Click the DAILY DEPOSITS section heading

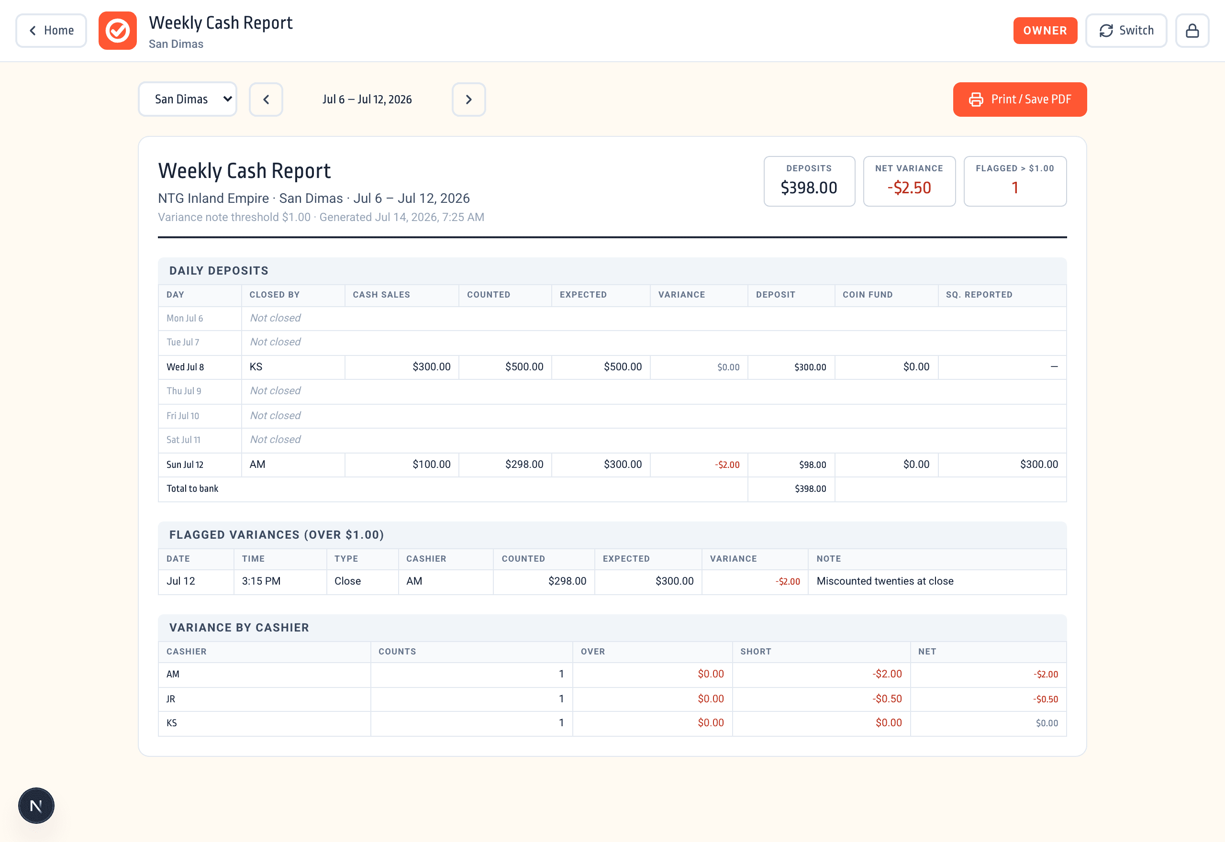[x=218, y=271]
